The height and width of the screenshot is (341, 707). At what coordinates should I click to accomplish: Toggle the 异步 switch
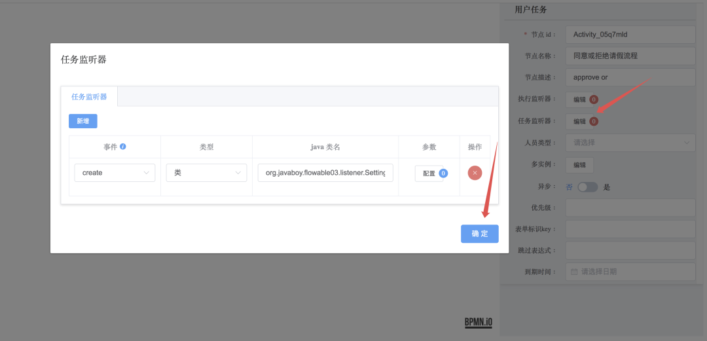587,187
